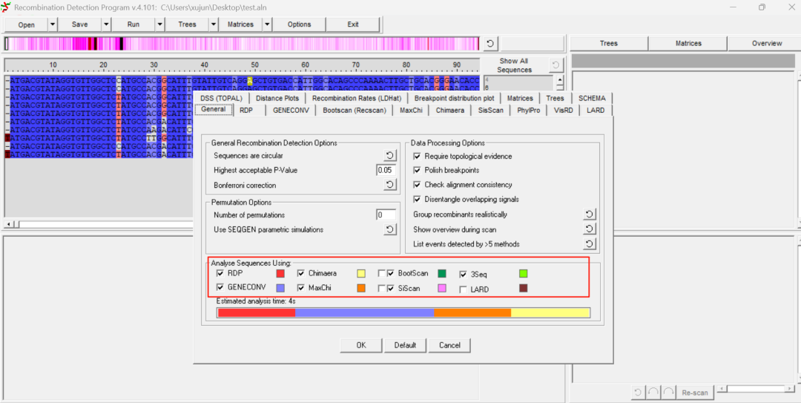Click the Re-scan button
801x403 pixels.
(x=695, y=393)
